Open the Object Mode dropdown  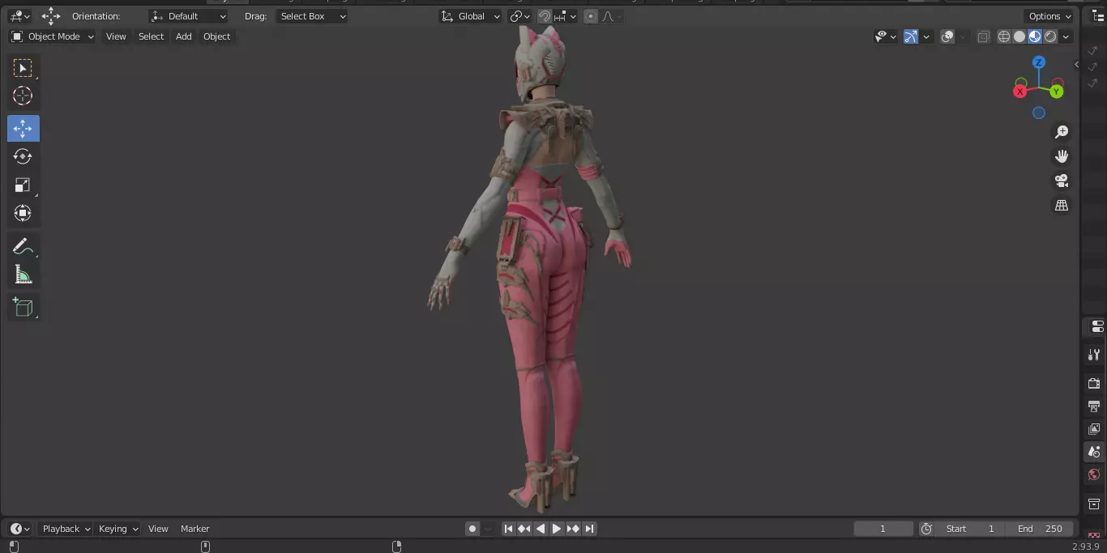[52, 36]
